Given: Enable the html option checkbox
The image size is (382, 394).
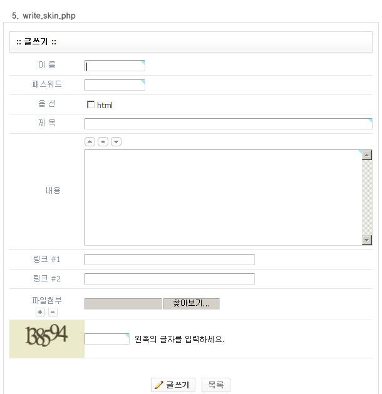Looking at the screenshot, I should (91, 104).
